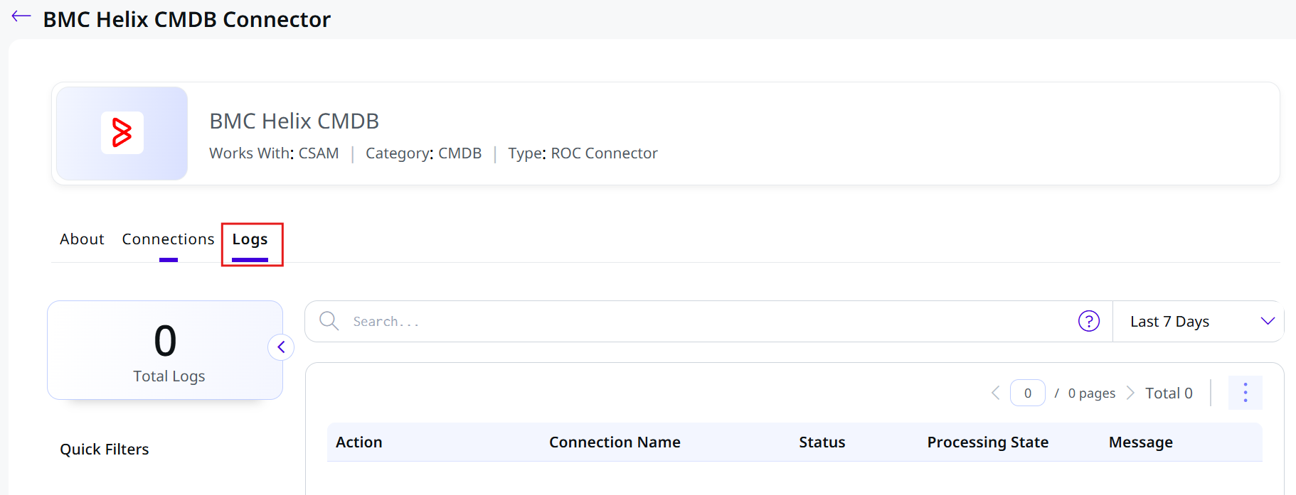Open the three-dot table options menu
This screenshot has width=1296, height=495.
coord(1245,393)
